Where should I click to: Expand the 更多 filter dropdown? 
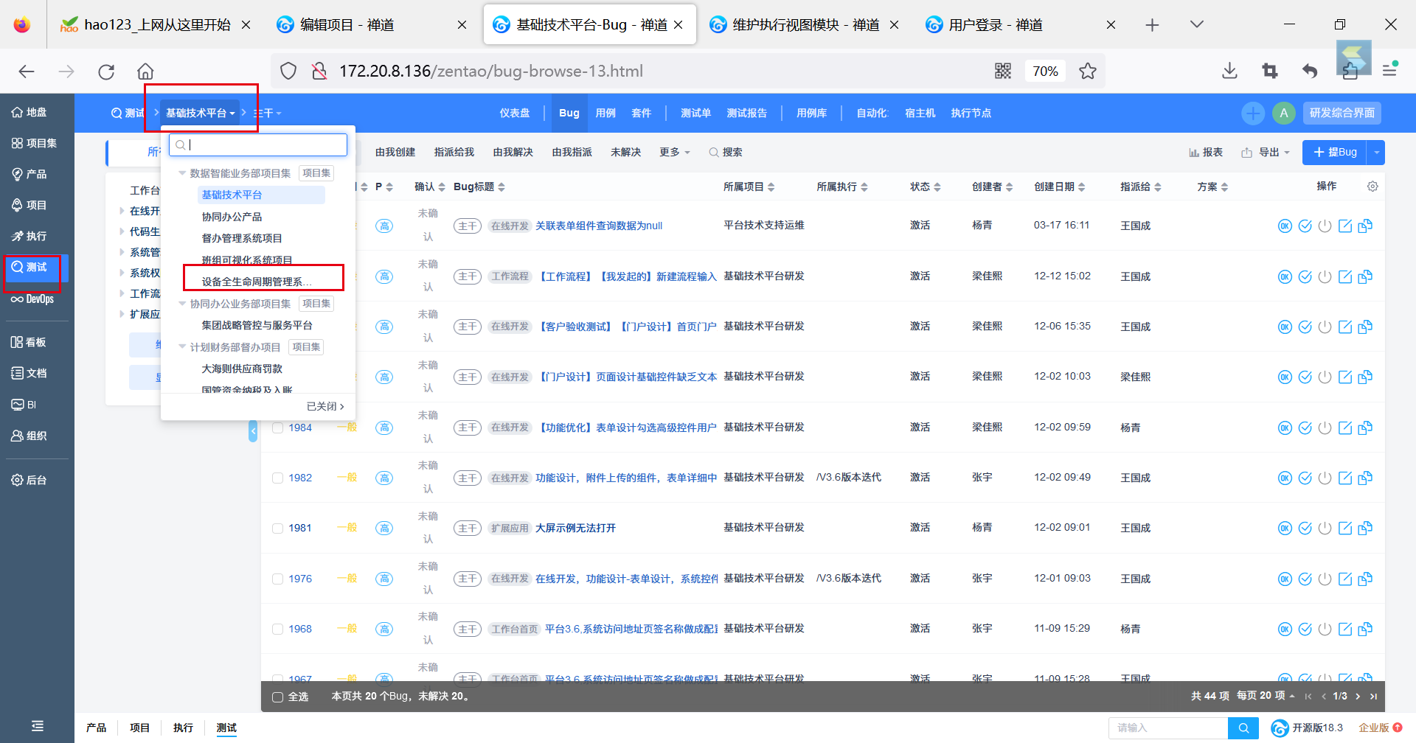pos(674,152)
